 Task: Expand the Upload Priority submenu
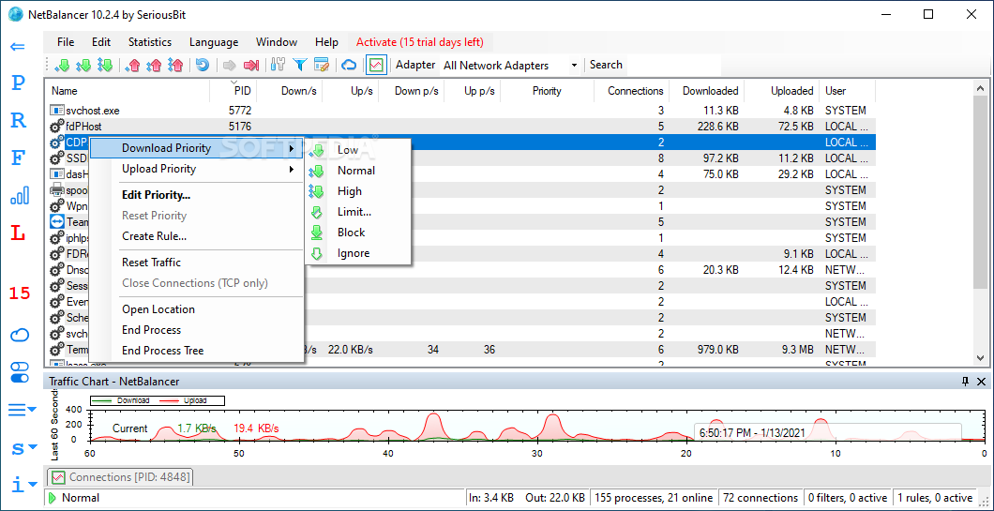pos(197,169)
